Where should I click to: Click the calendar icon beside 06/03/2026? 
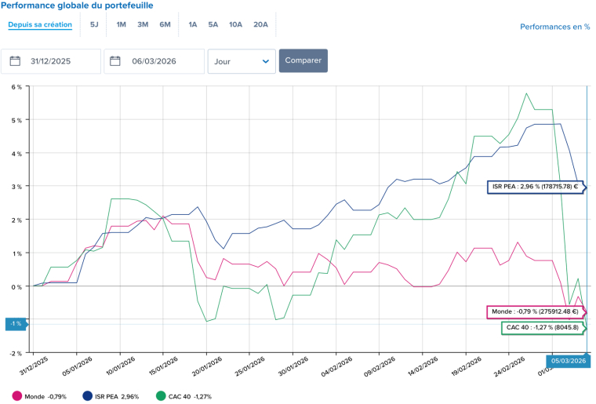point(115,61)
